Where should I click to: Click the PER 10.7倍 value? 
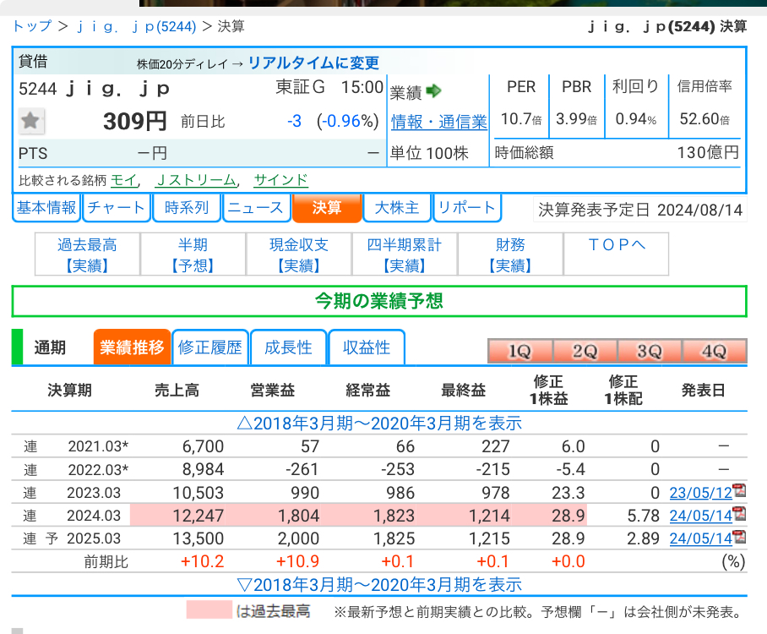[x=521, y=119]
